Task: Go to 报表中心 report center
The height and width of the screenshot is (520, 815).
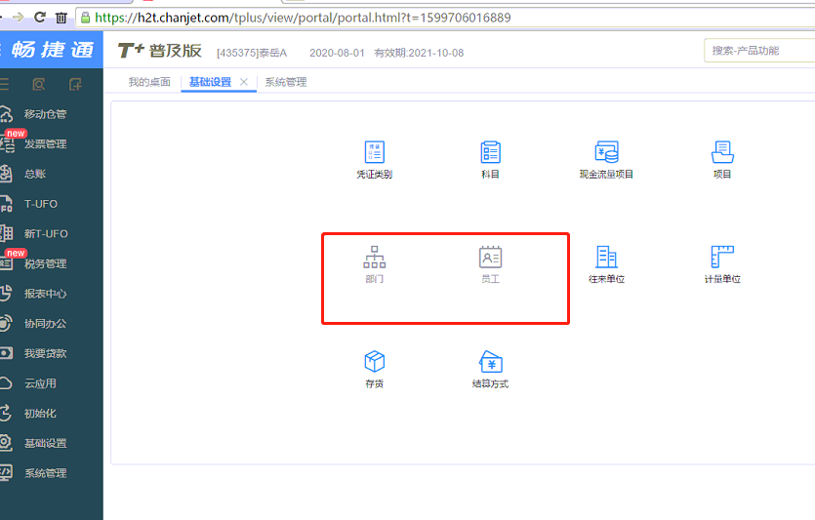Action: tap(45, 294)
